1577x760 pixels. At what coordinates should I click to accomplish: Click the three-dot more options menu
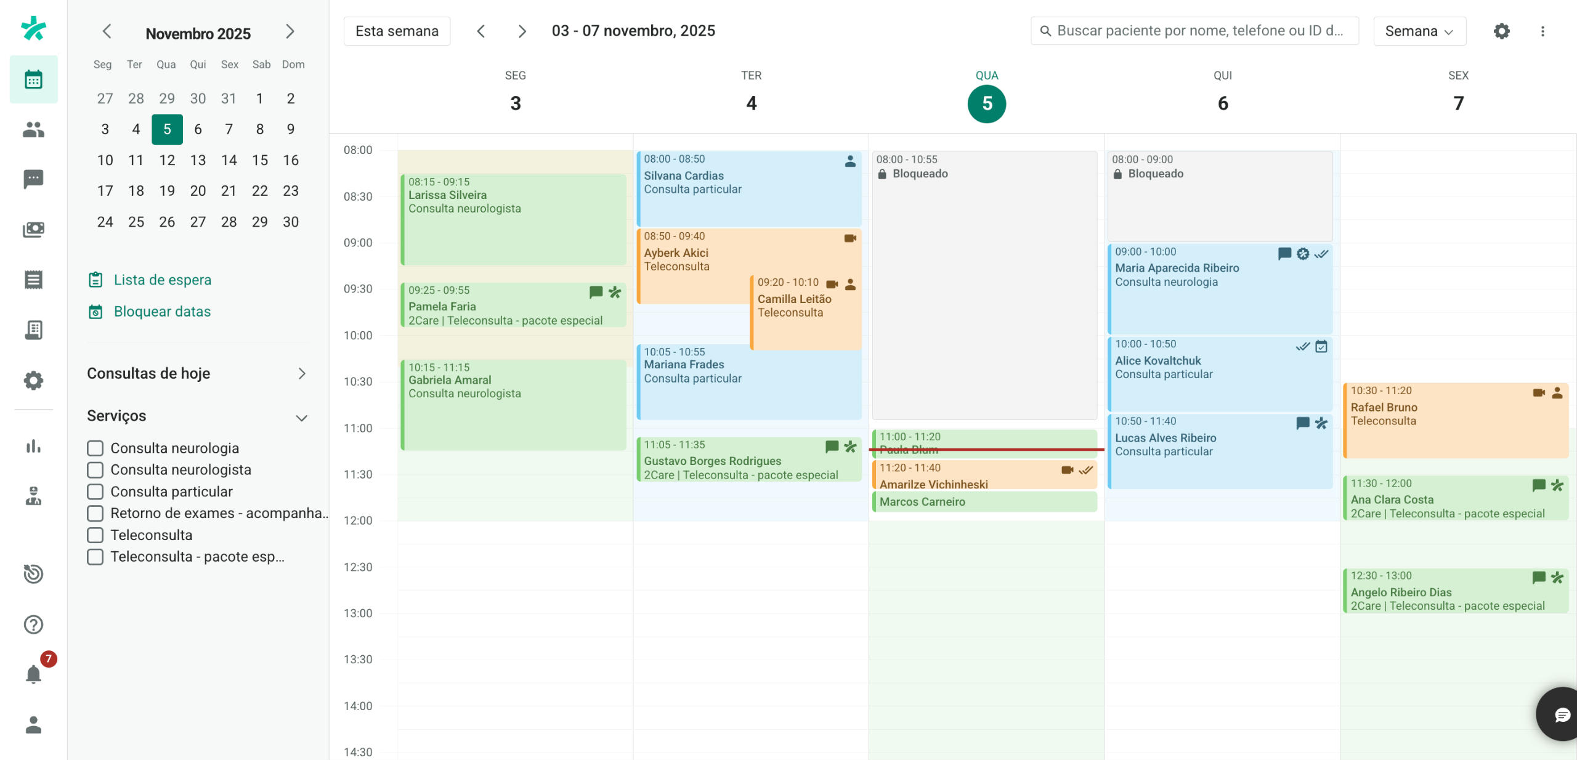[1543, 31]
